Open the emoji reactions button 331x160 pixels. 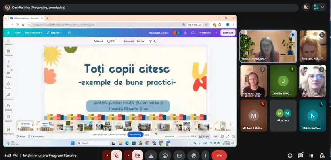coord(165,156)
